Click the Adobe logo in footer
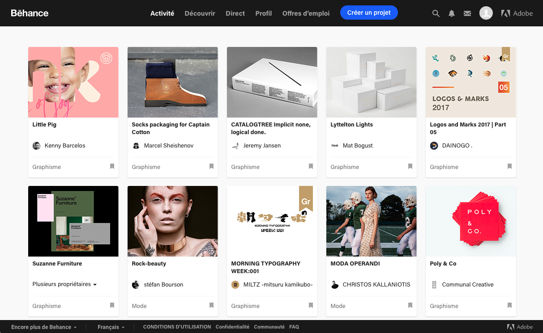The width and height of the screenshot is (543, 333). (520, 327)
